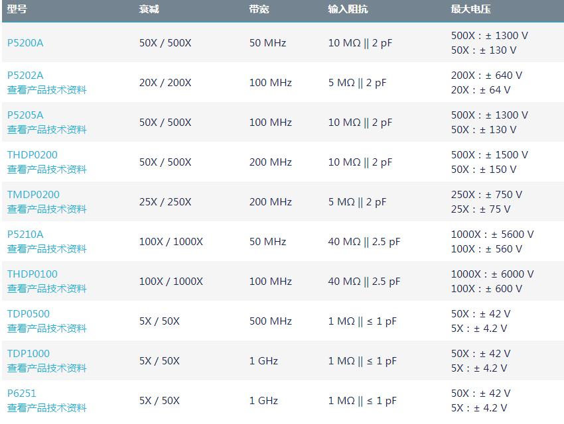This screenshot has height=424, width=564.
Task: View datasheet link under TMDP0200
Action: point(46,209)
